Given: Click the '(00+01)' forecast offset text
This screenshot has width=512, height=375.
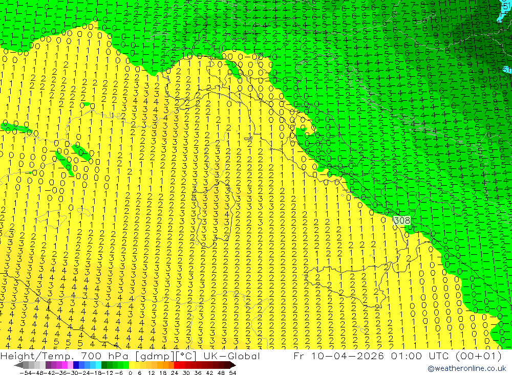Looking at the screenshot, I should click(478, 356).
